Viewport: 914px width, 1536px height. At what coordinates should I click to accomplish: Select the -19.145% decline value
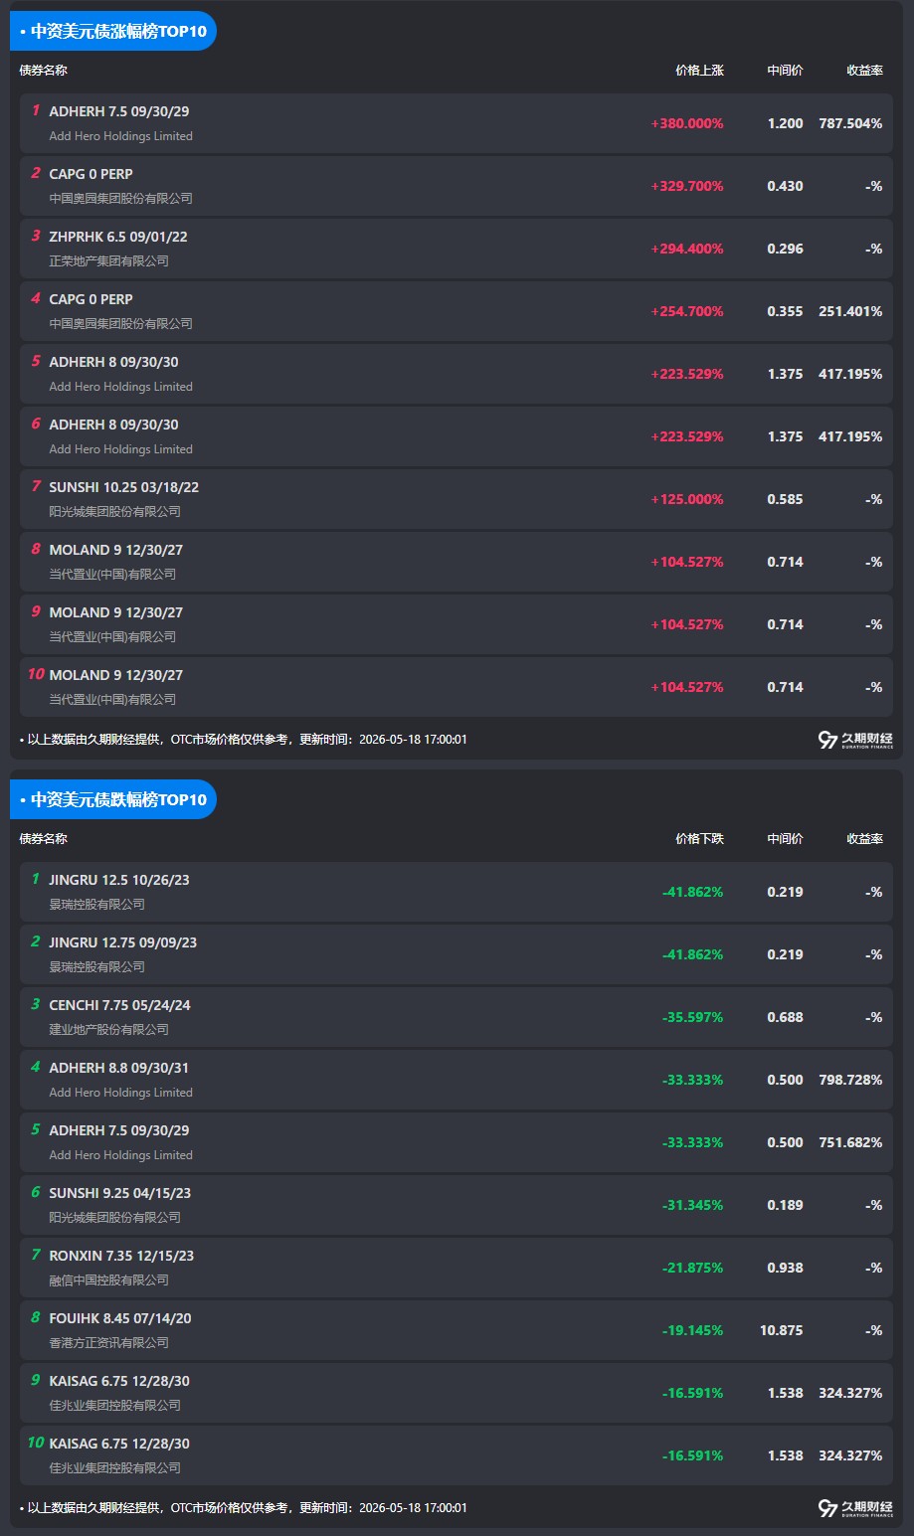point(692,1331)
